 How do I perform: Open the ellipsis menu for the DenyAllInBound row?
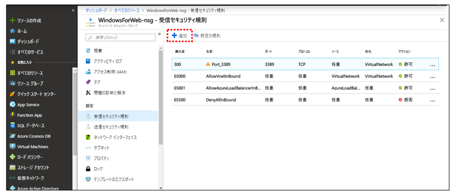click(433, 101)
